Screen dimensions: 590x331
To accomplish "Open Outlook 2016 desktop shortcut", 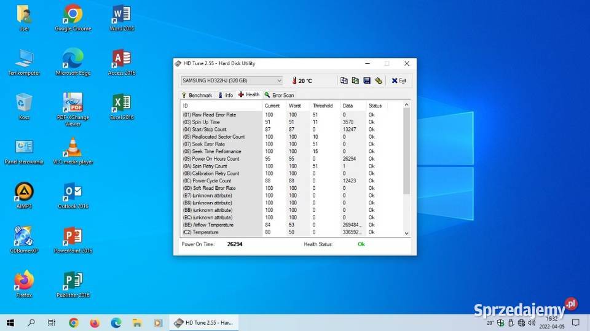I will pos(73,195).
